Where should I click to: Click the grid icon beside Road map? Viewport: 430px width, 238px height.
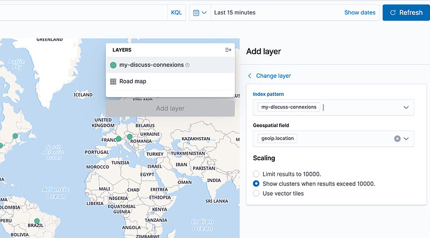coord(113,82)
